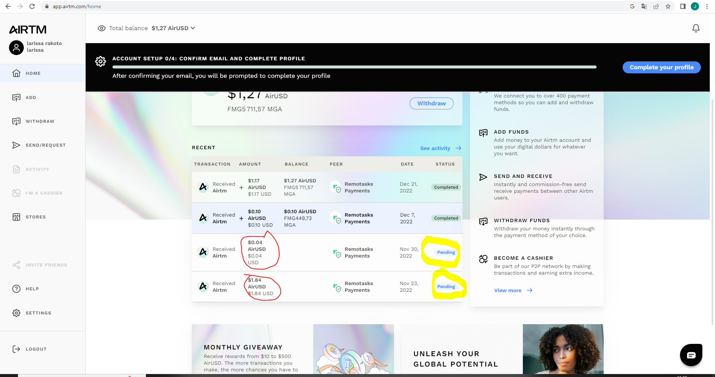Toggle total balance visibility eye

pos(101,28)
